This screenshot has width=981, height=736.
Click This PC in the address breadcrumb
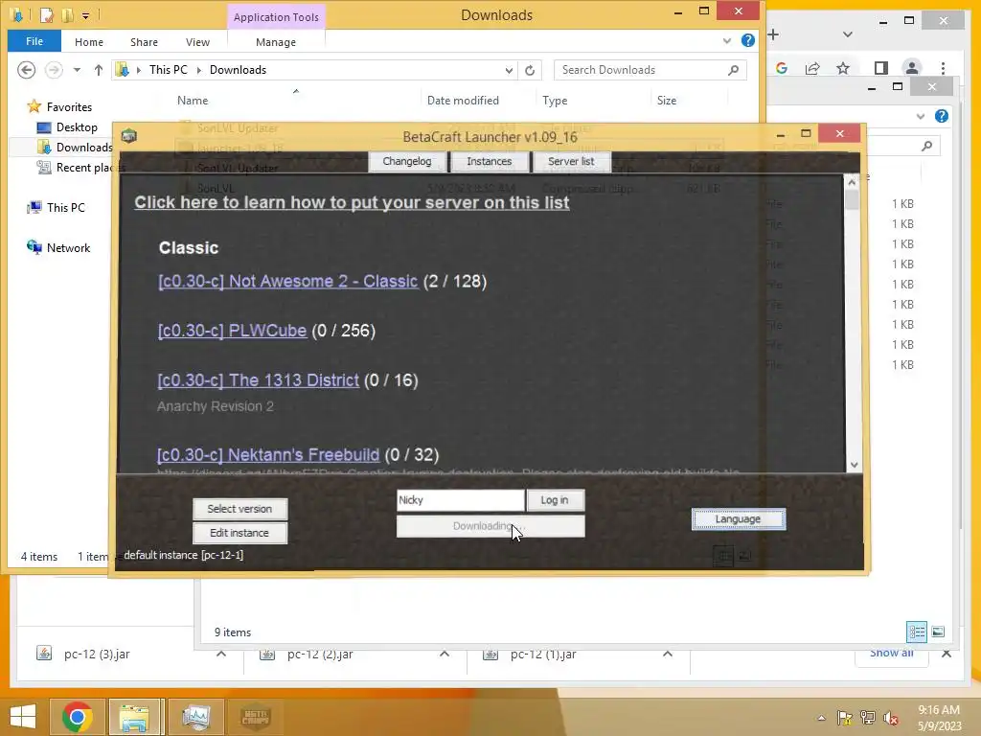169,70
